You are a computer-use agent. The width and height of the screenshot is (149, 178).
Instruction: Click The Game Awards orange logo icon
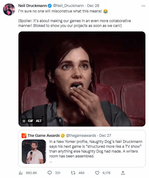(x=24, y=136)
